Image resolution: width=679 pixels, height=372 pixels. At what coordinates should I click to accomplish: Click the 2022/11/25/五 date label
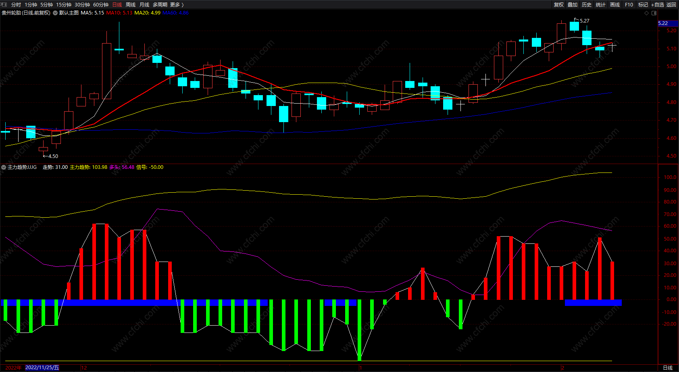click(42, 368)
